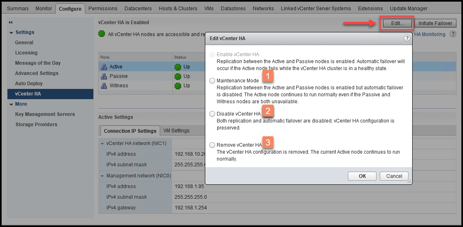This screenshot has height=227, width=463.
Task: Select vCenter HA in the sidebar
Action: pos(50,94)
